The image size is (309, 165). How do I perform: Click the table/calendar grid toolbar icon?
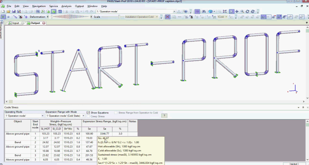(x=60, y=12)
